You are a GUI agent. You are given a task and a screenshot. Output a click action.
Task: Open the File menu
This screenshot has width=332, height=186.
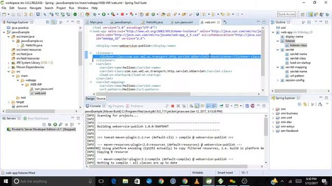[x=4, y=8]
